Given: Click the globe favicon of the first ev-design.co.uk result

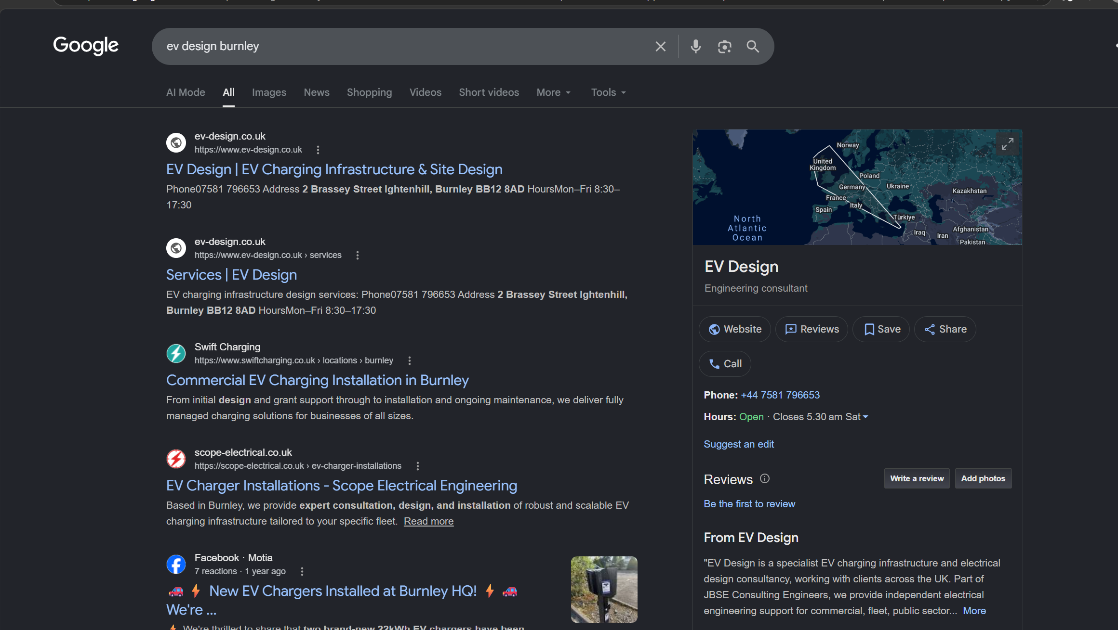Looking at the screenshot, I should 176,142.
